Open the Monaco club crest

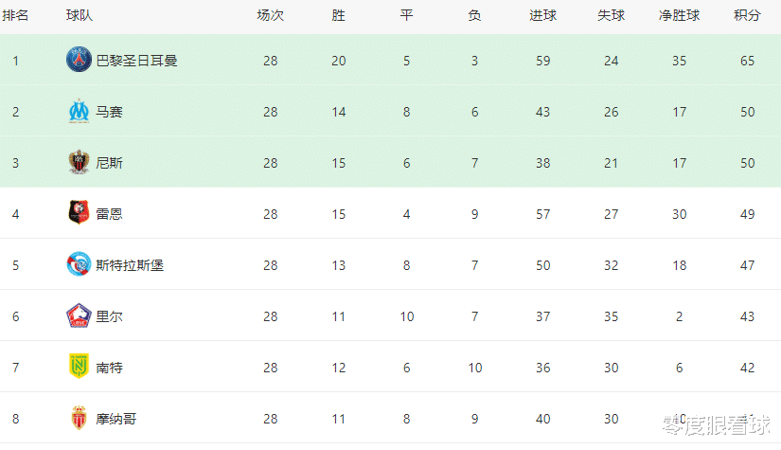point(79,418)
